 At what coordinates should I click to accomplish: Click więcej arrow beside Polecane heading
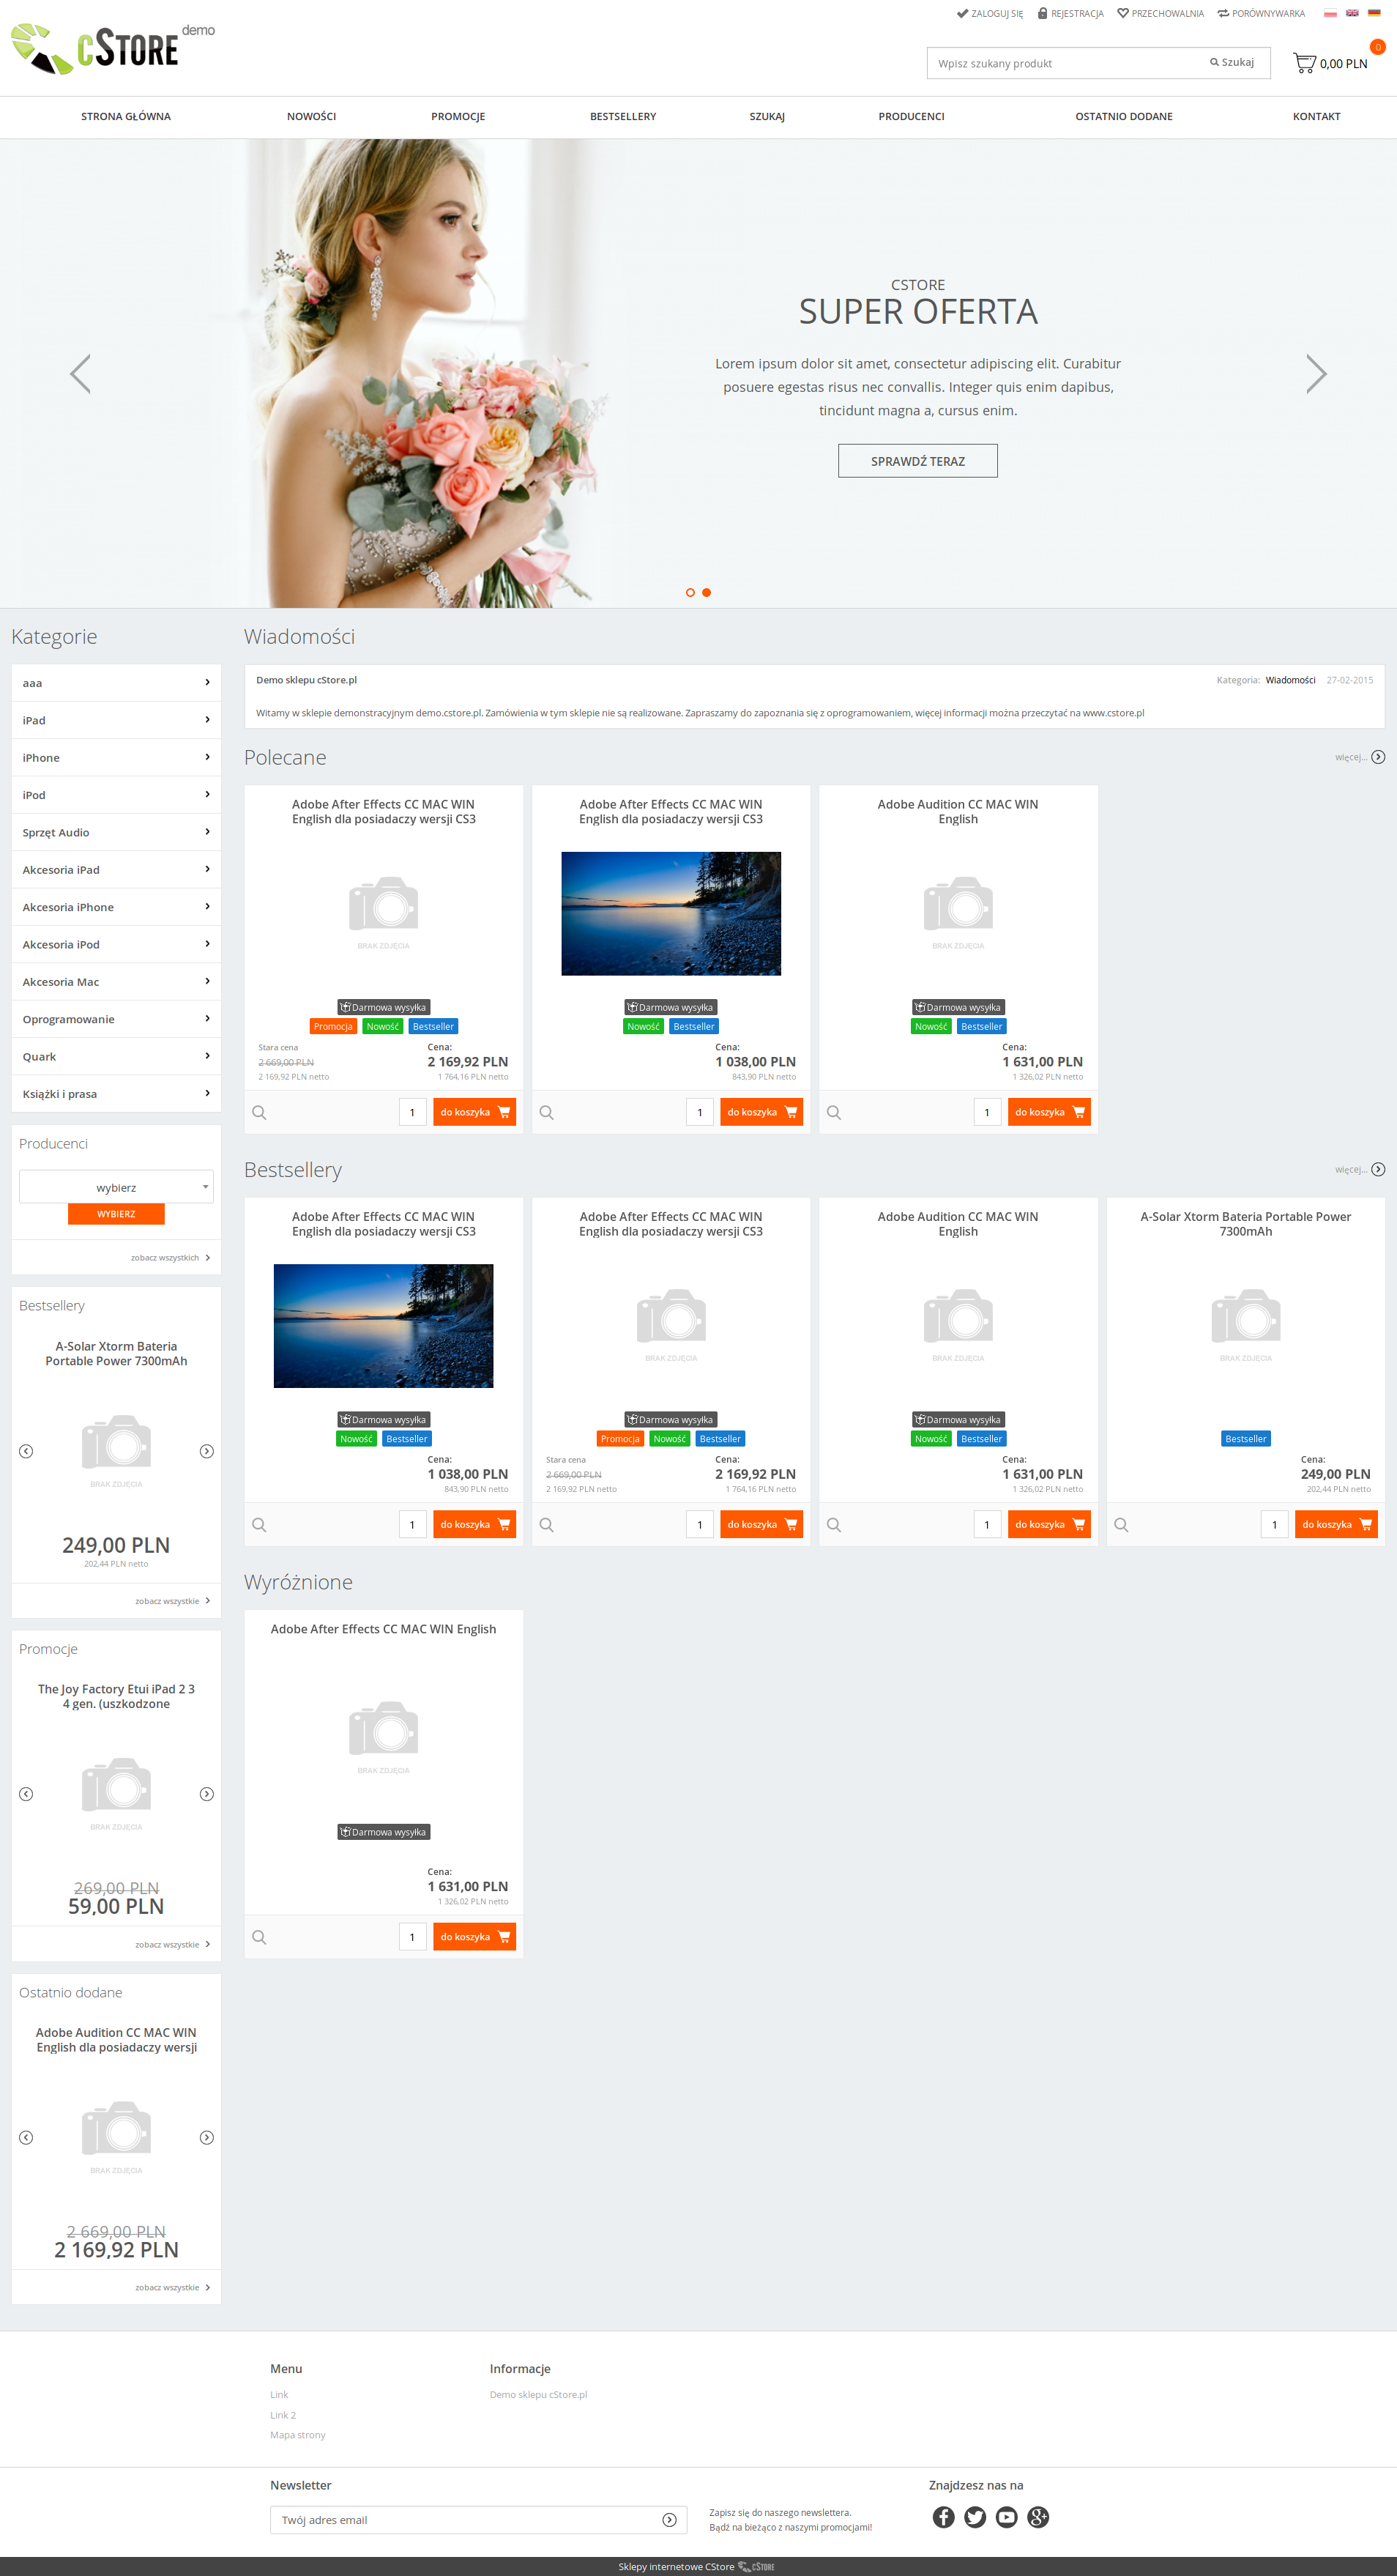(x=1378, y=757)
